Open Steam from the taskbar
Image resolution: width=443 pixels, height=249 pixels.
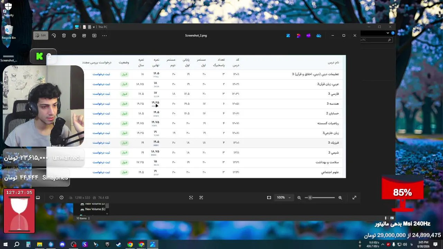(x=119, y=245)
